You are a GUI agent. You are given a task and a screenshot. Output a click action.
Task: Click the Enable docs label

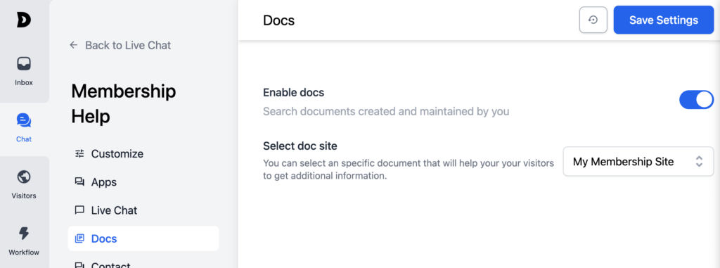tap(293, 92)
